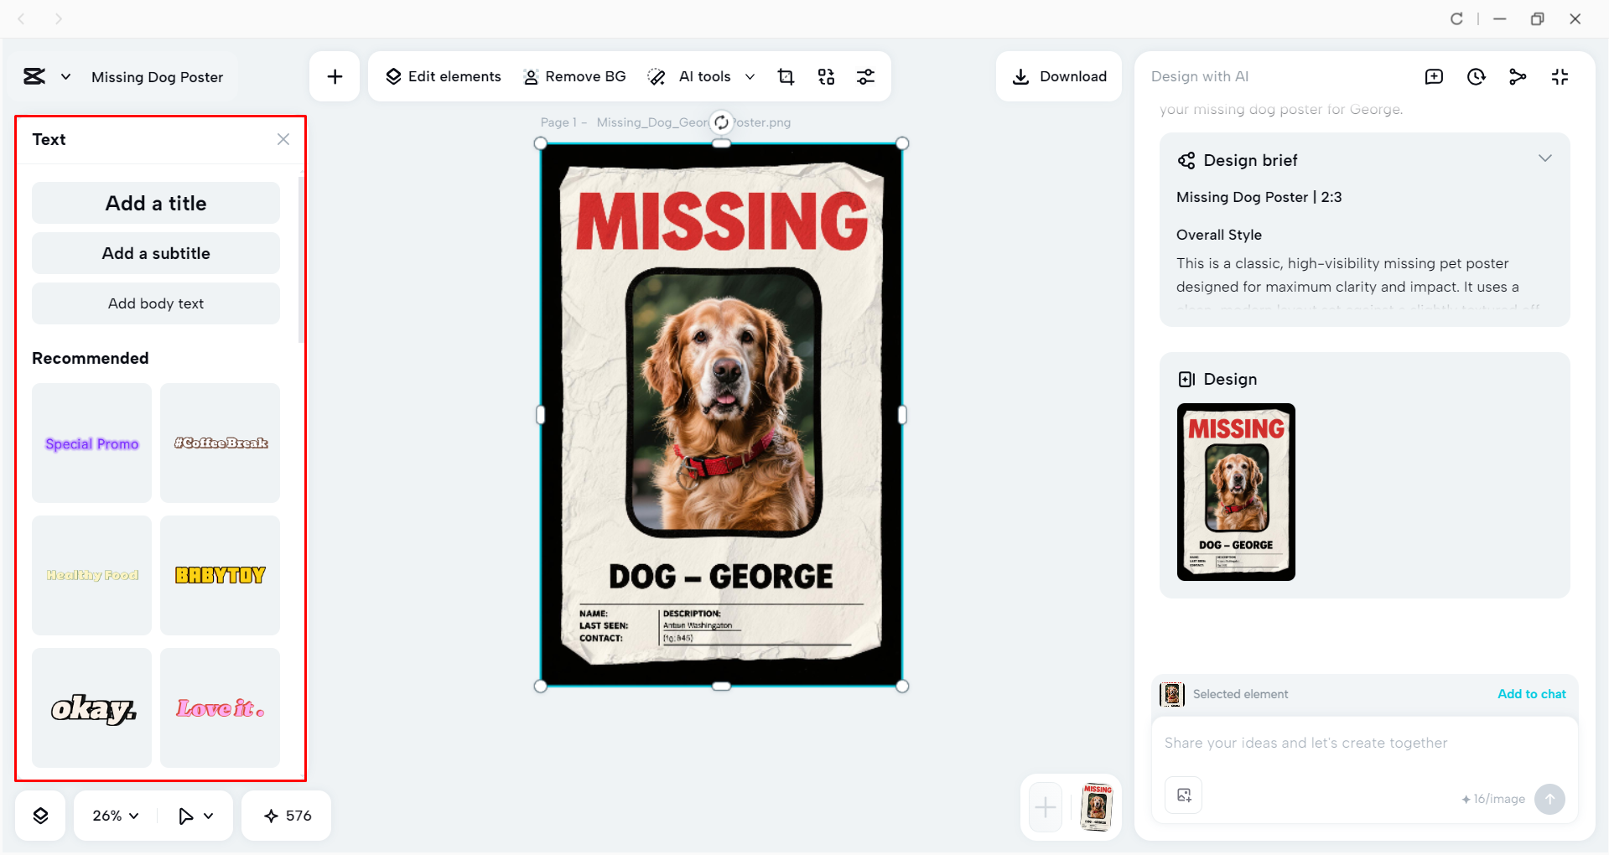Click the Download button

1059,77
